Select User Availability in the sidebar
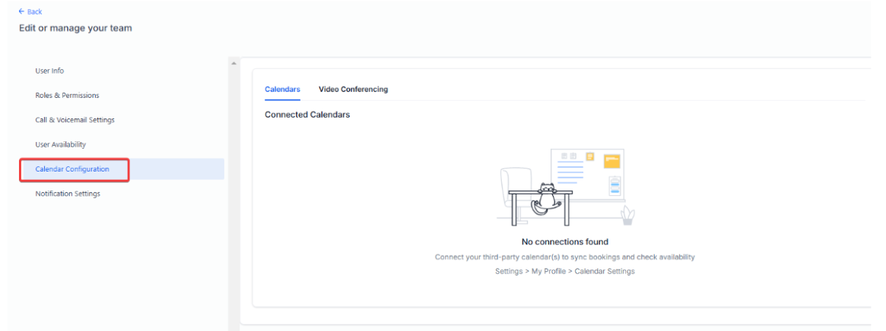 pos(61,144)
